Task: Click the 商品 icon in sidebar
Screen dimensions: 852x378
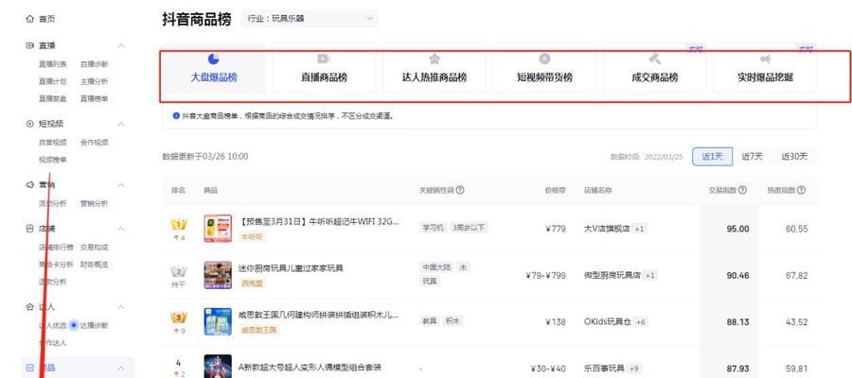Action: point(29,368)
